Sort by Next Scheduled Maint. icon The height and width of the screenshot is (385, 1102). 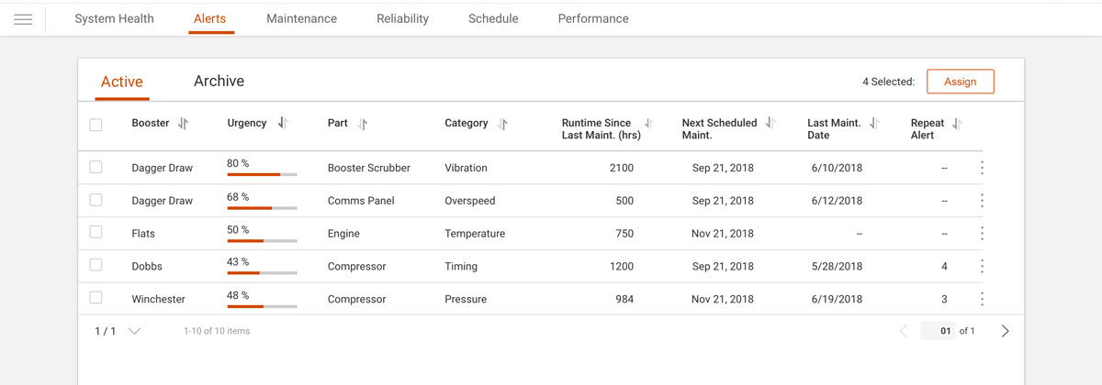click(x=770, y=123)
